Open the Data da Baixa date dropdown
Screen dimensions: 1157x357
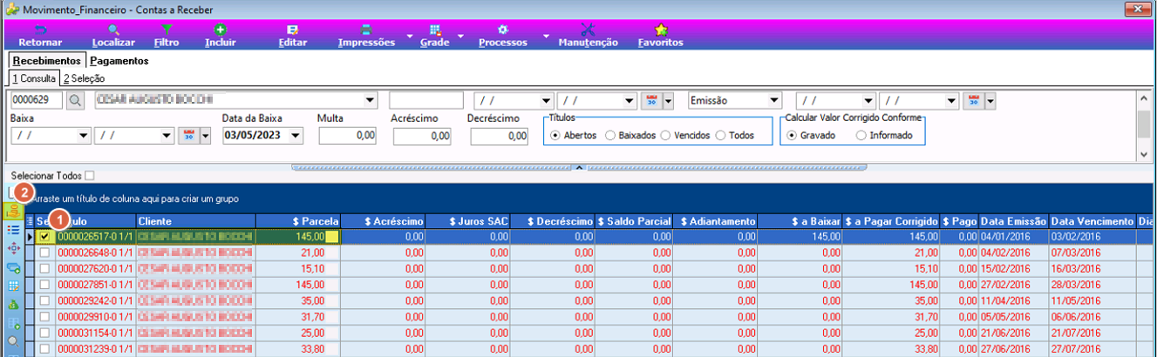point(296,136)
